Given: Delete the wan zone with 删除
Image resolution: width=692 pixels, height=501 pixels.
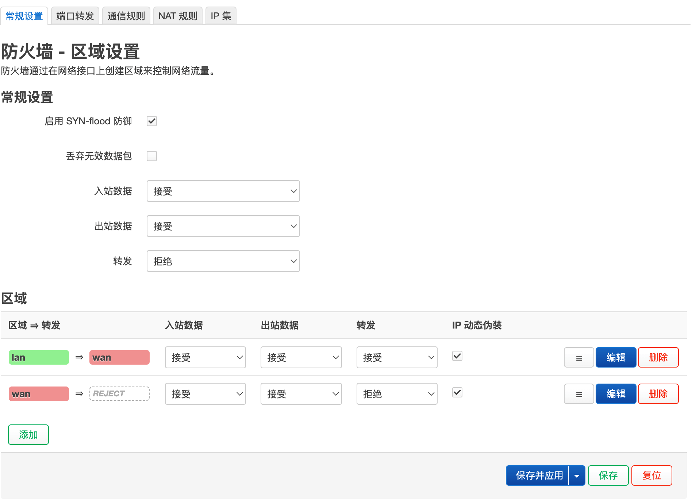Looking at the screenshot, I should pos(658,394).
